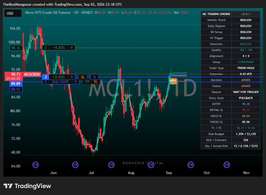Click the 1H Trigger row label
Screen dimensions: 266x195
pyautogui.click(x=216, y=38)
